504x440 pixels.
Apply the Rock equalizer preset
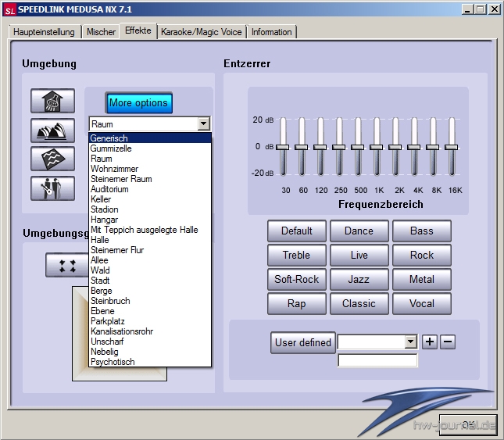click(422, 256)
